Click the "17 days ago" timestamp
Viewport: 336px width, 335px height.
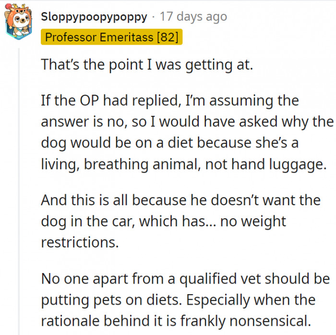pos(193,17)
